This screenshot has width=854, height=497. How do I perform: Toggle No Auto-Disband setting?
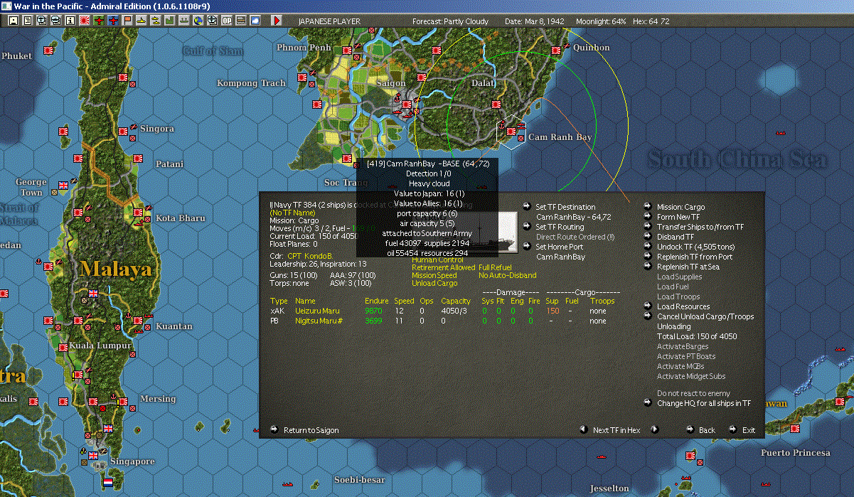[508, 275]
